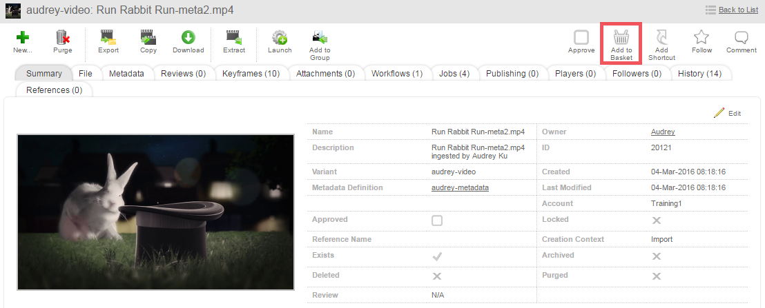Copy the asset via Copy icon

(x=148, y=38)
